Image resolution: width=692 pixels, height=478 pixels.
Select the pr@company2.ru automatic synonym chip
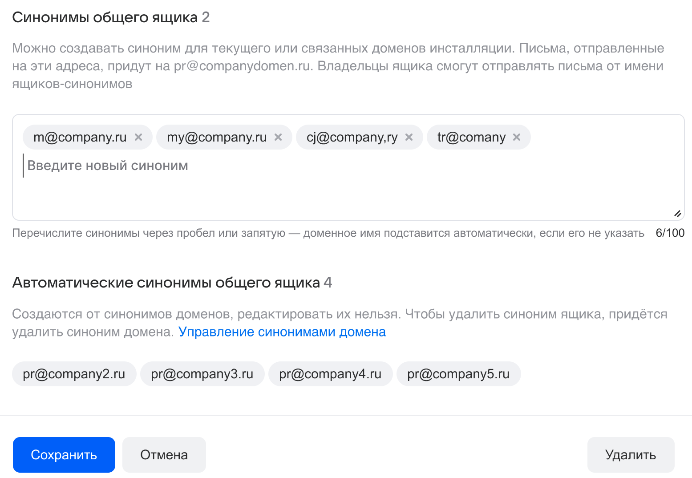pos(74,374)
